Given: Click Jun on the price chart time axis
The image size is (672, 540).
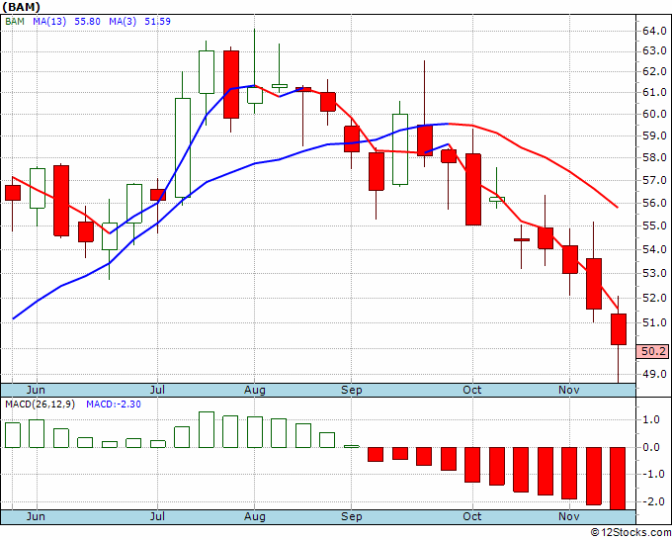Looking at the screenshot, I should coord(36,390).
